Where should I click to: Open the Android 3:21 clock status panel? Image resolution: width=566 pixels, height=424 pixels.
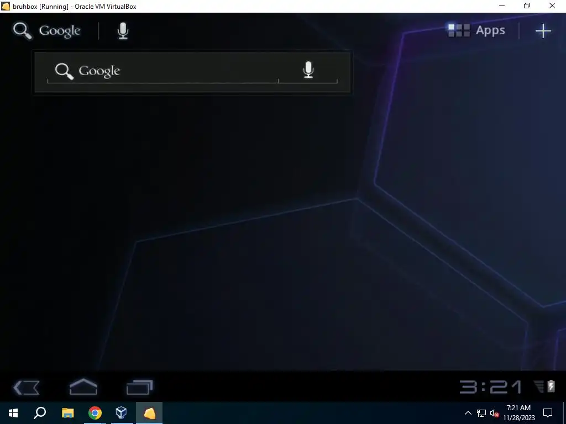point(491,387)
